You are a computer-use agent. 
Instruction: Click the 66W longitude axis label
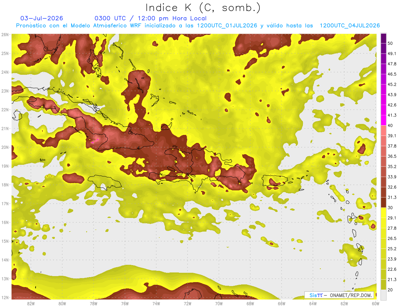(x=281, y=304)
